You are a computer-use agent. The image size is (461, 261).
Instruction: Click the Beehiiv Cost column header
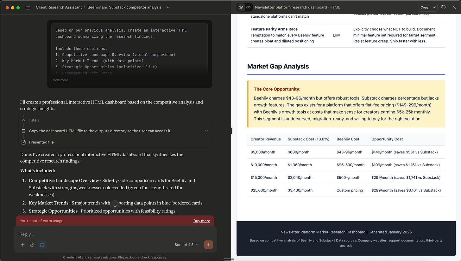348,139
